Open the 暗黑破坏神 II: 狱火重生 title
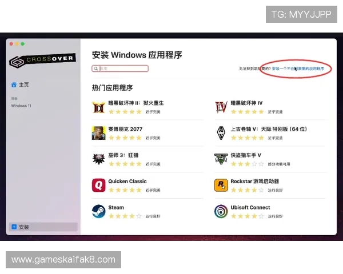 point(136,103)
